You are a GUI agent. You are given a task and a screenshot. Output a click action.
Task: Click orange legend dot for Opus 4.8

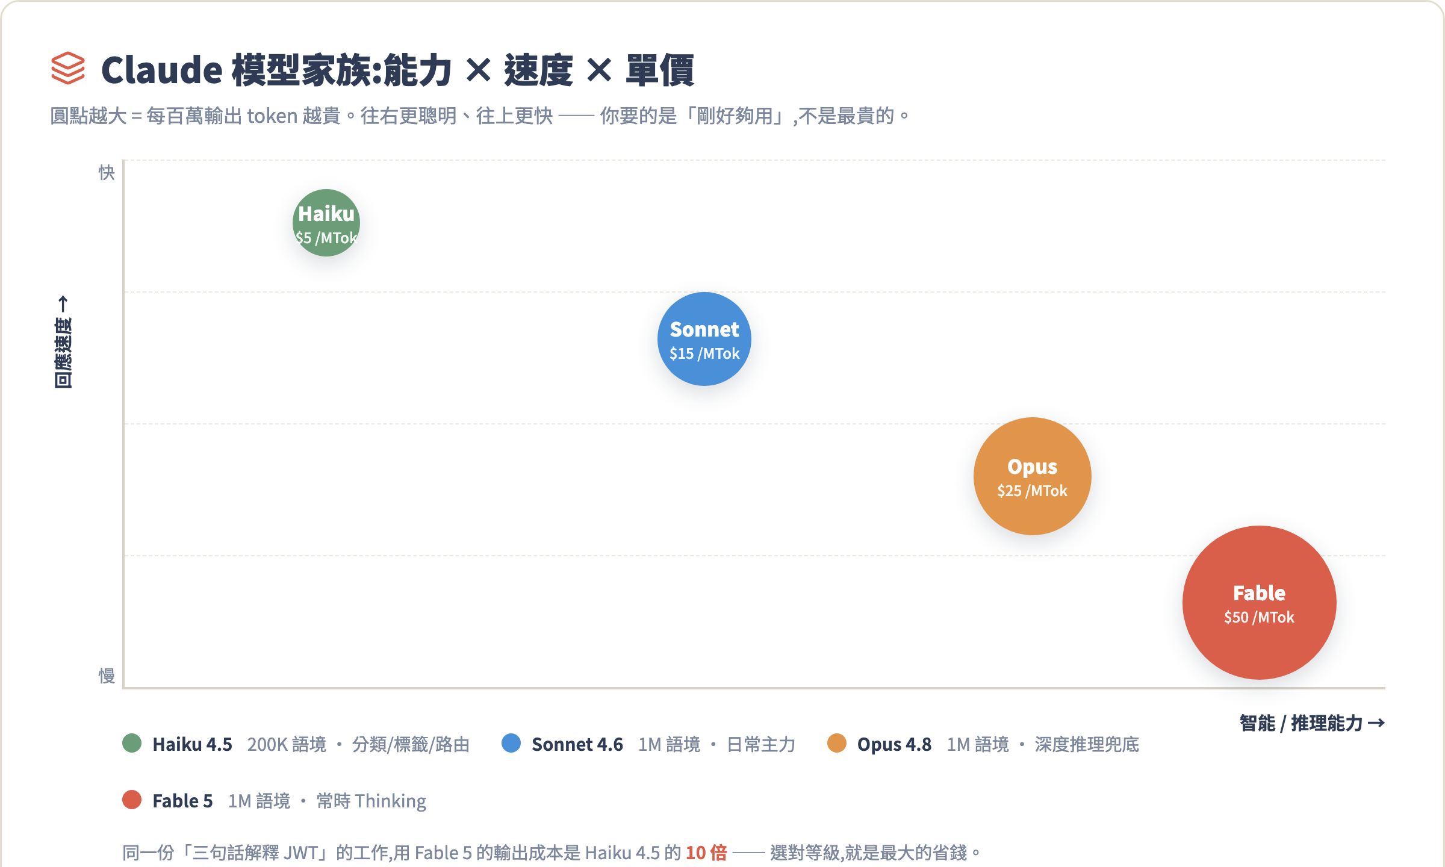point(837,744)
